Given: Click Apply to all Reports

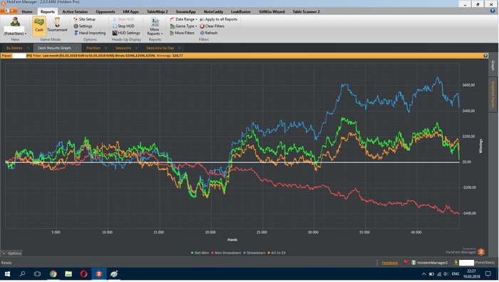Looking at the screenshot, I should pos(219,19).
